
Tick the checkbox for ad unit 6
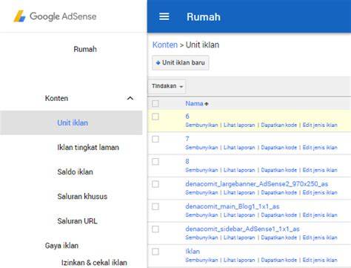coord(156,117)
